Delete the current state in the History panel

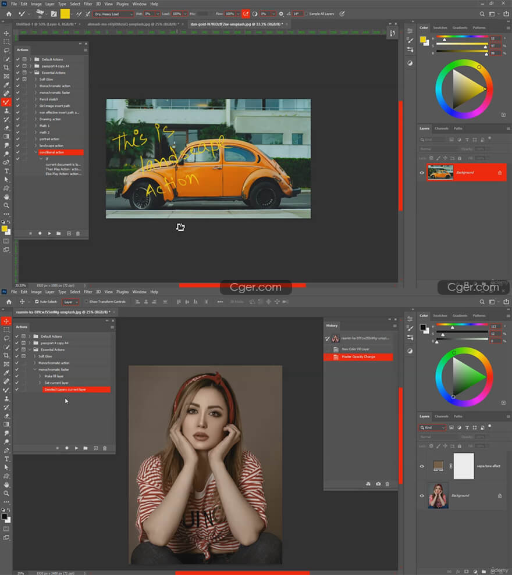click(x=387, y=484)
